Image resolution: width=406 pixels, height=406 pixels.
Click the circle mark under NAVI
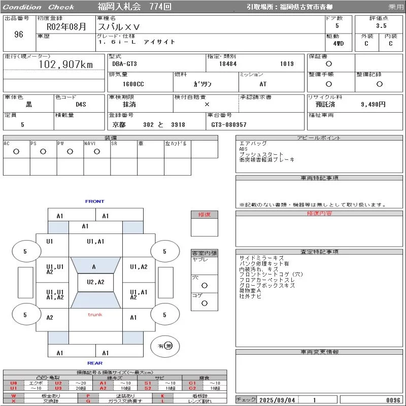coord(97,151)
